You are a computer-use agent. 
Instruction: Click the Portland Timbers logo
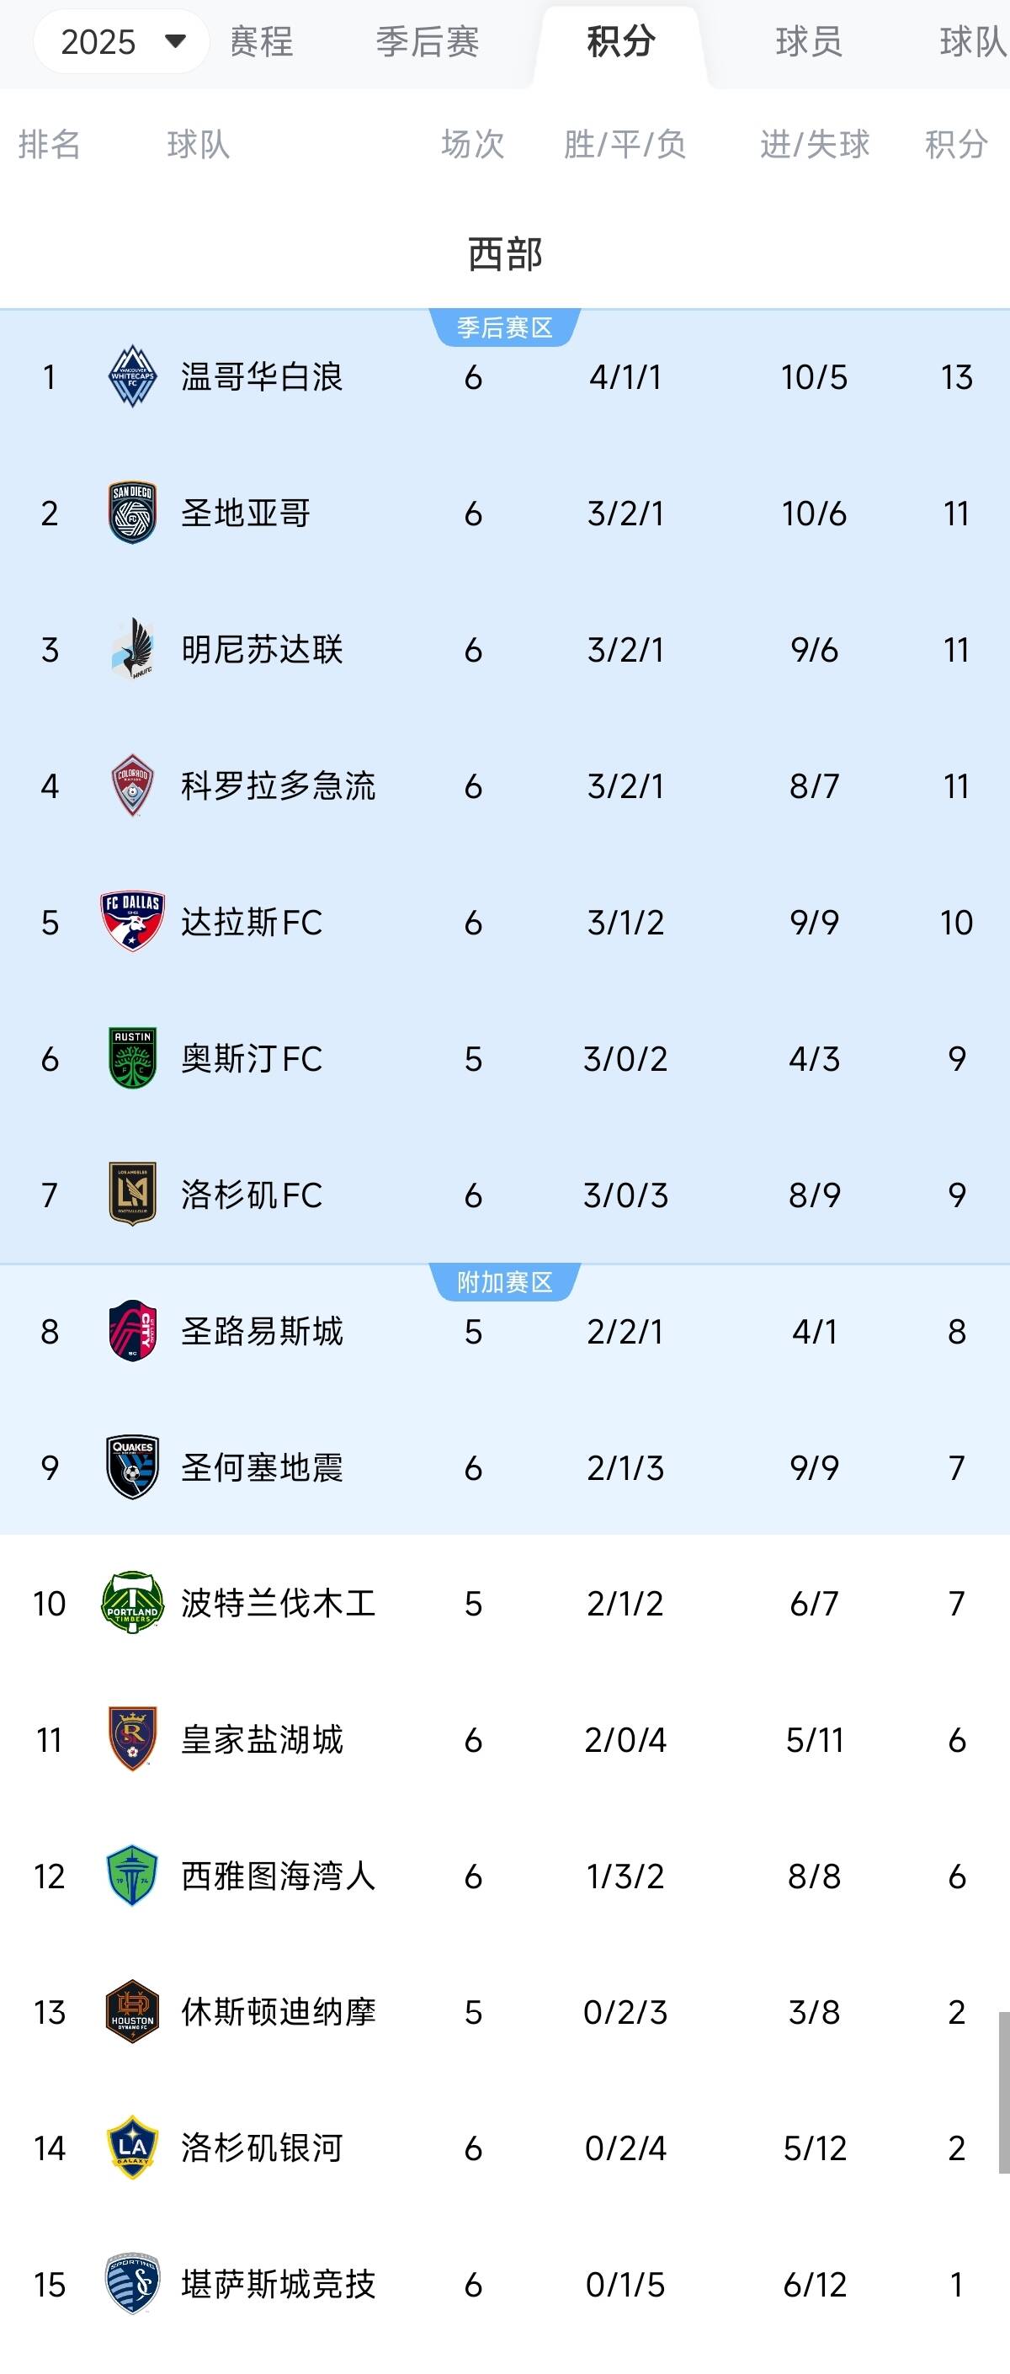pos(132,1604)
